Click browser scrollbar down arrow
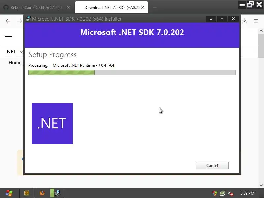Viewport: 264px width, 198px height. click(261, 185)
